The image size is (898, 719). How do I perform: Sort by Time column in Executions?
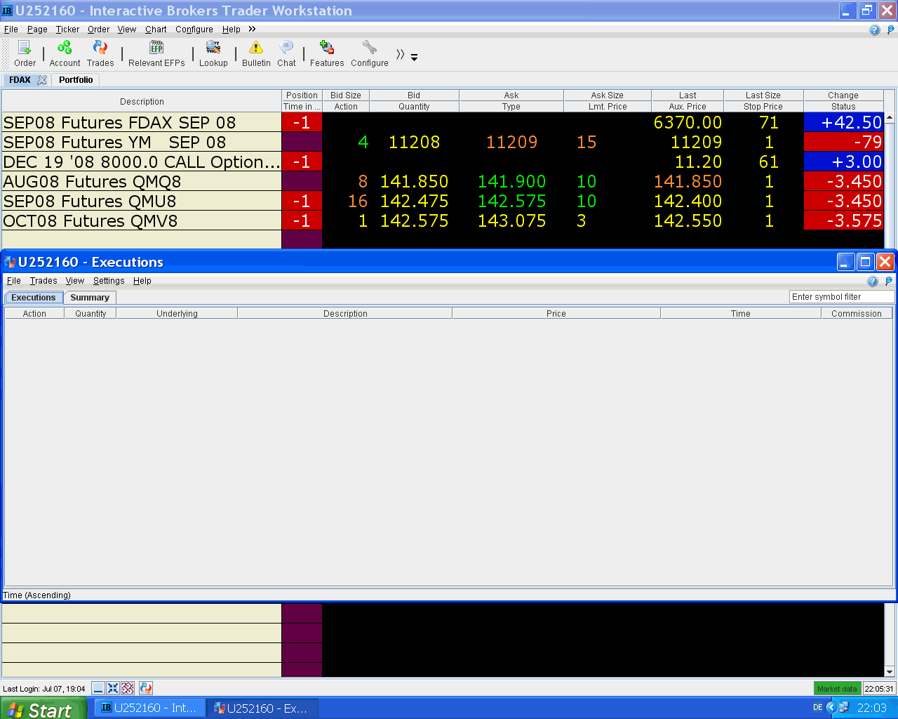point(741,314)
